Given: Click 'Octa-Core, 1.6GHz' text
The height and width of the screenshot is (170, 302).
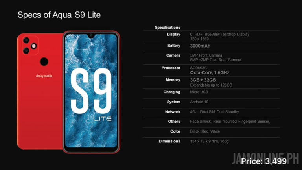Looking at the screenshot, I should click(x=210, y=73).
